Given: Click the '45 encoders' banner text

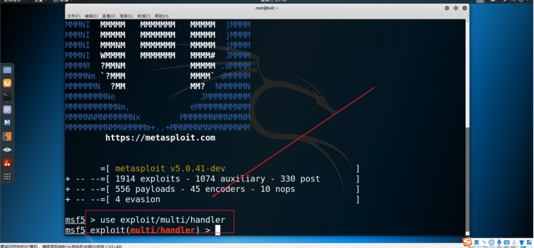Looking at the screenshot, I should pos(217,189).
